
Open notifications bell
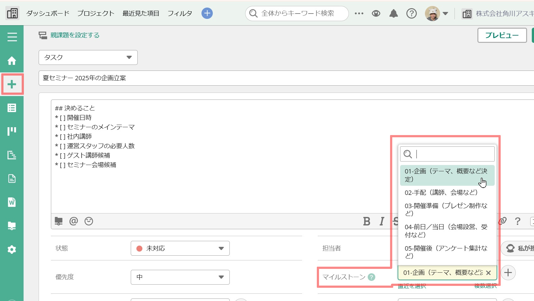(x=394, y=14)
